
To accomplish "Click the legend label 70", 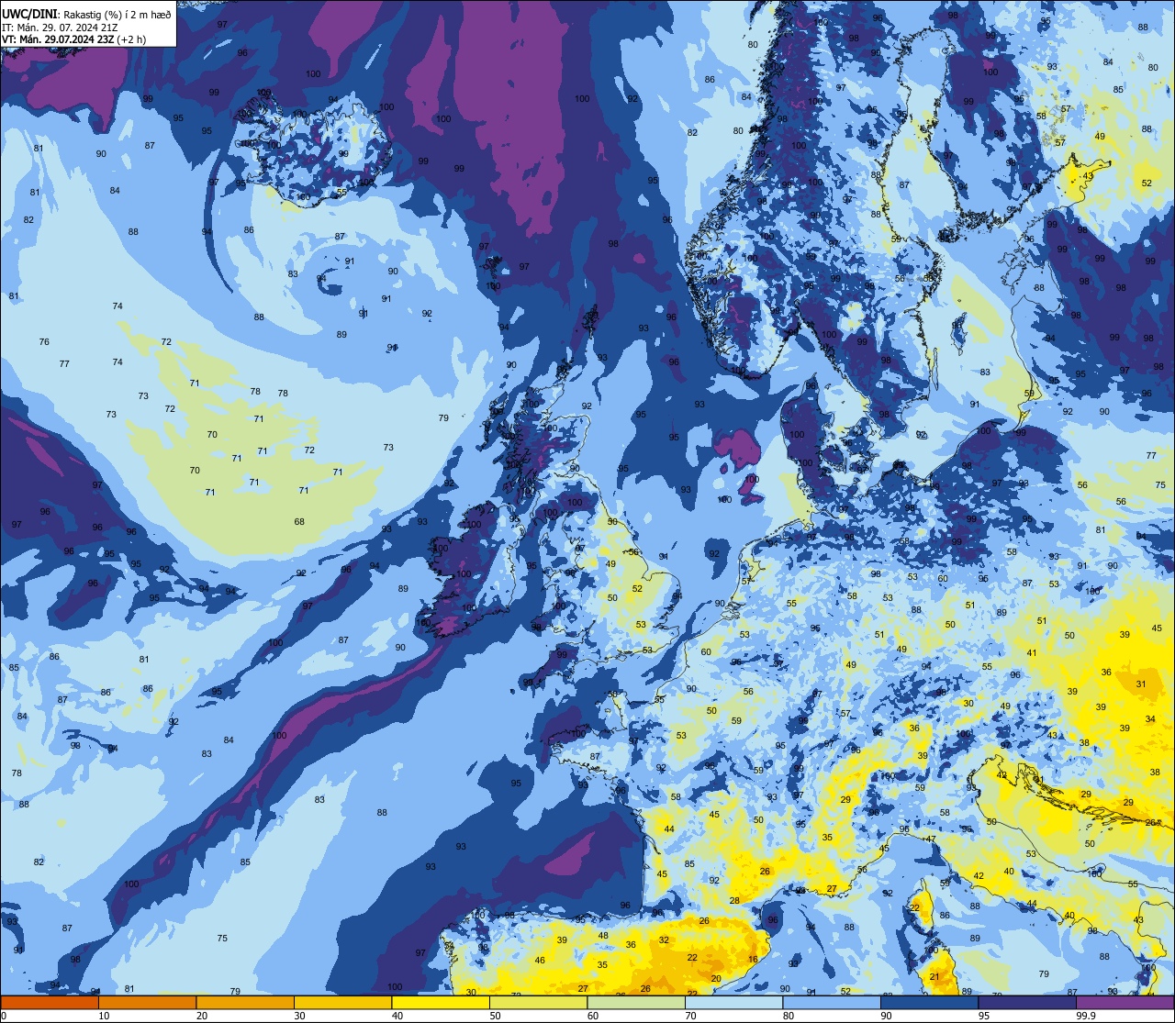I will point(690,1016).
